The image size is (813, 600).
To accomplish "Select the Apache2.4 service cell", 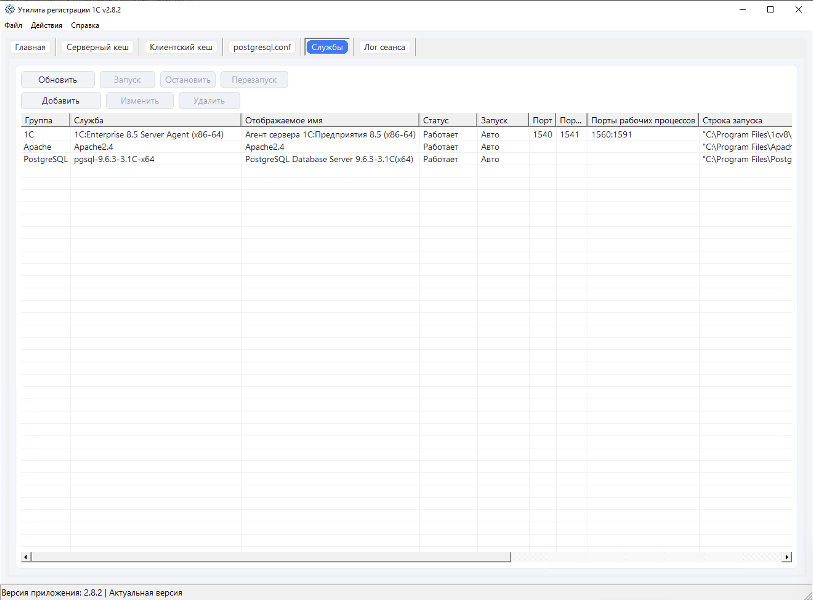I will tap(156, 147).
